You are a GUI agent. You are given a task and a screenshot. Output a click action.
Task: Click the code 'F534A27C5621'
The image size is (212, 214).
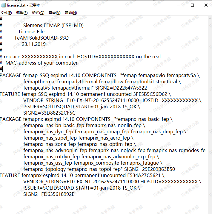144,175
